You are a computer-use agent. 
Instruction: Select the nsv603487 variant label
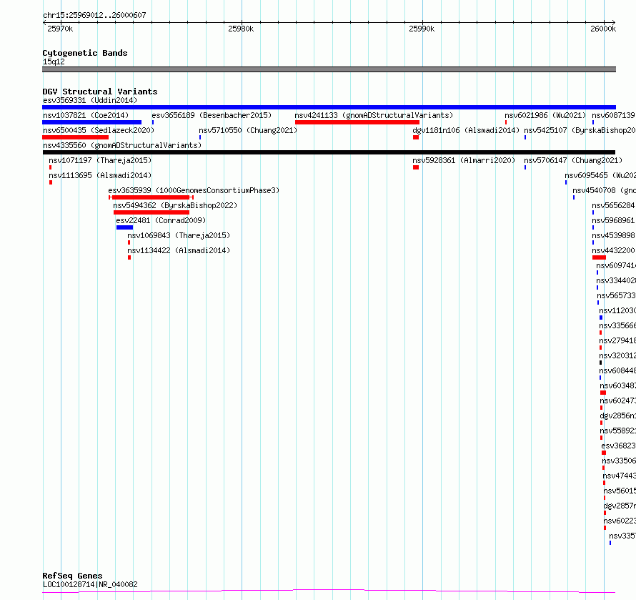(x=617, y=385)
